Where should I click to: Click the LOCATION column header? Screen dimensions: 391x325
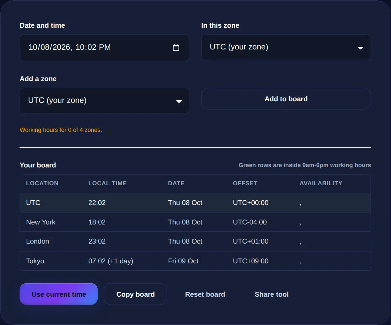coord(42,183)
